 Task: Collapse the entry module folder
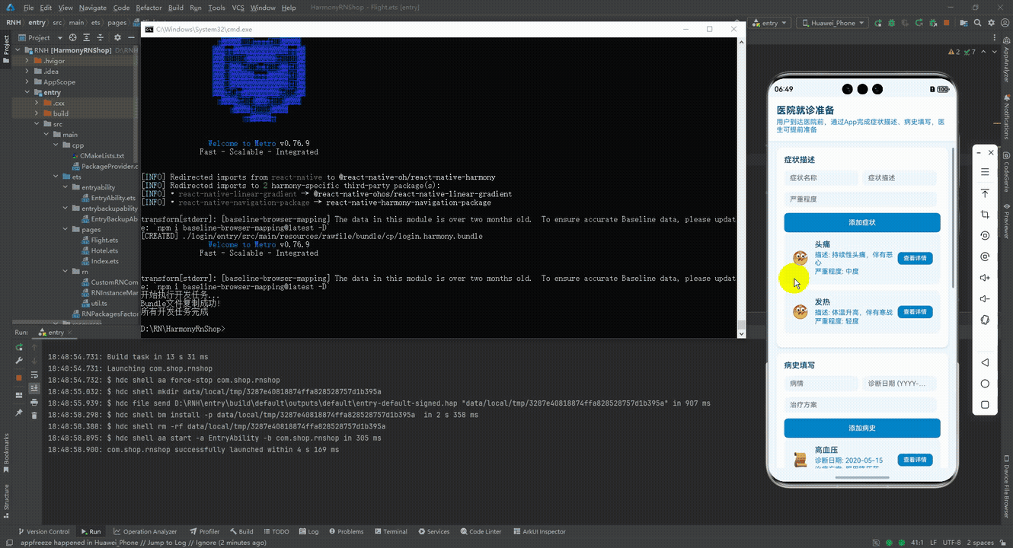(27, 93)
